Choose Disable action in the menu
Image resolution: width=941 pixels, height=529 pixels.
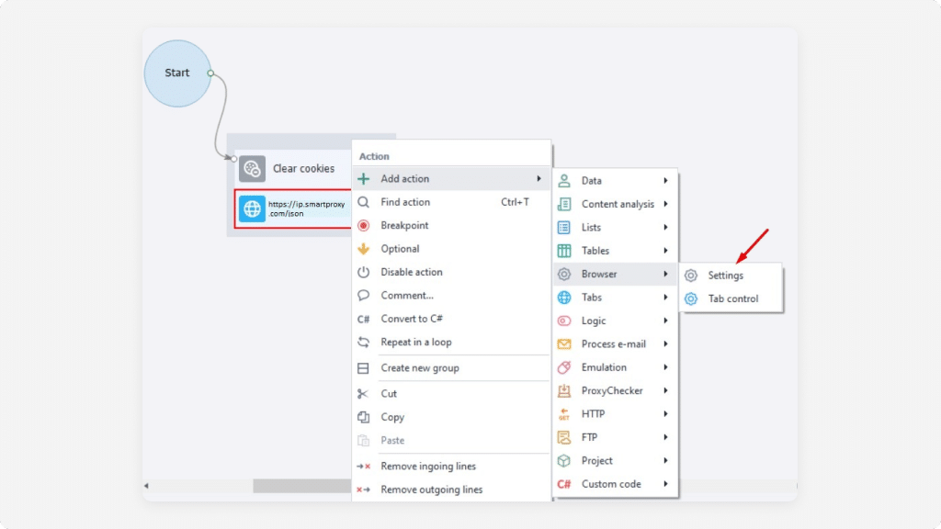click(x=412, y=273)
